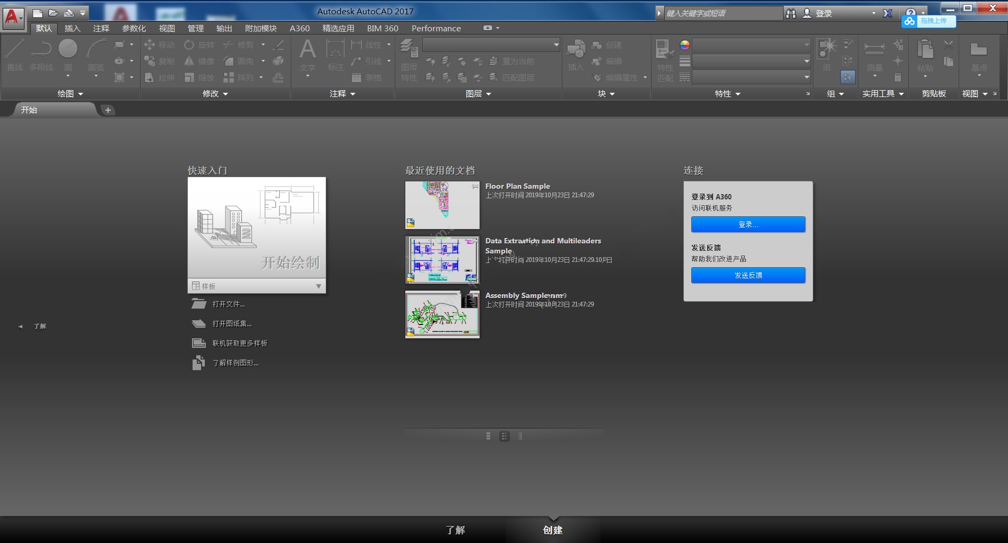Pin the Floor Plan Sample document

pyautogui.click(x=475, y=187)
